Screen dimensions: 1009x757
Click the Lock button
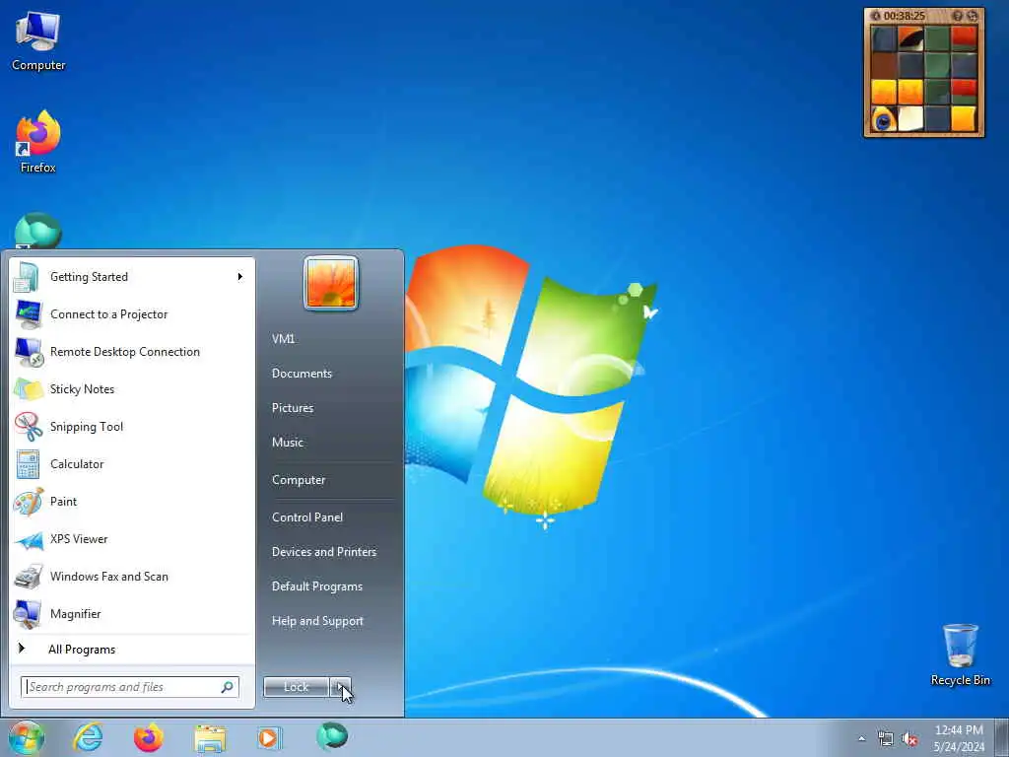[x=296, y=687]
